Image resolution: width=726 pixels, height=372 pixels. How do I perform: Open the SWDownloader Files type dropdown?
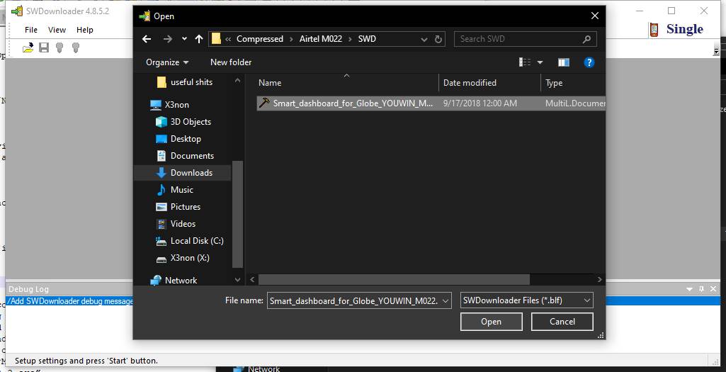(526, 300)
